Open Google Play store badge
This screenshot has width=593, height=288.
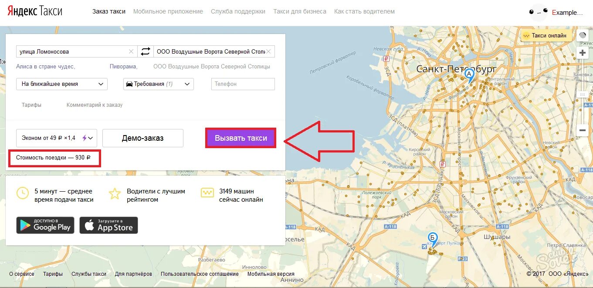[x=45, y=225]
